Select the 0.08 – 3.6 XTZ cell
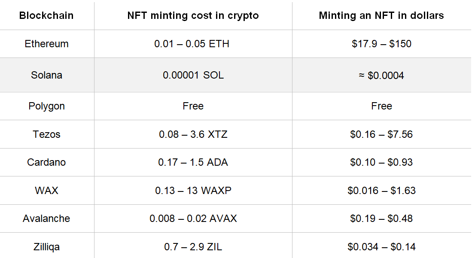The width and height of the screenshot is (472, 258). coord(193,134)
